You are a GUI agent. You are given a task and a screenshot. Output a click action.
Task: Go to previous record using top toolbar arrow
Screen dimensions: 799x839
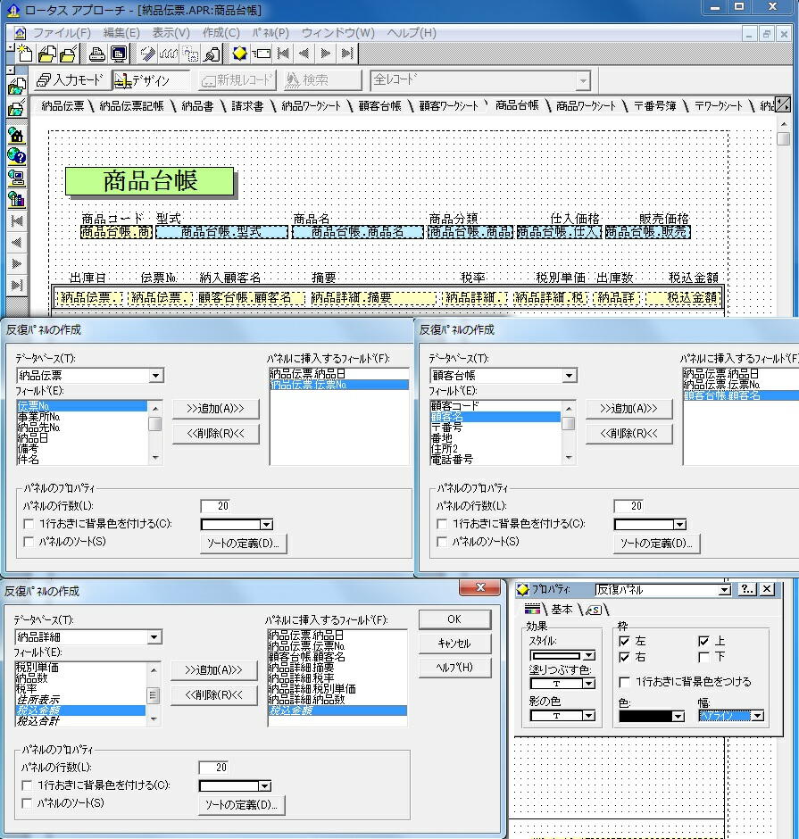304,54
